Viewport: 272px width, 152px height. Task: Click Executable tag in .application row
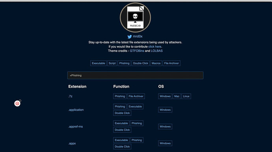(135, 106)
